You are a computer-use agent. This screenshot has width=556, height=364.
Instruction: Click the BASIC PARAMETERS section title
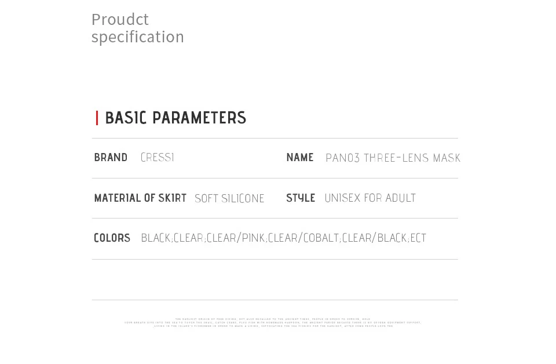[x=175, y=118]
